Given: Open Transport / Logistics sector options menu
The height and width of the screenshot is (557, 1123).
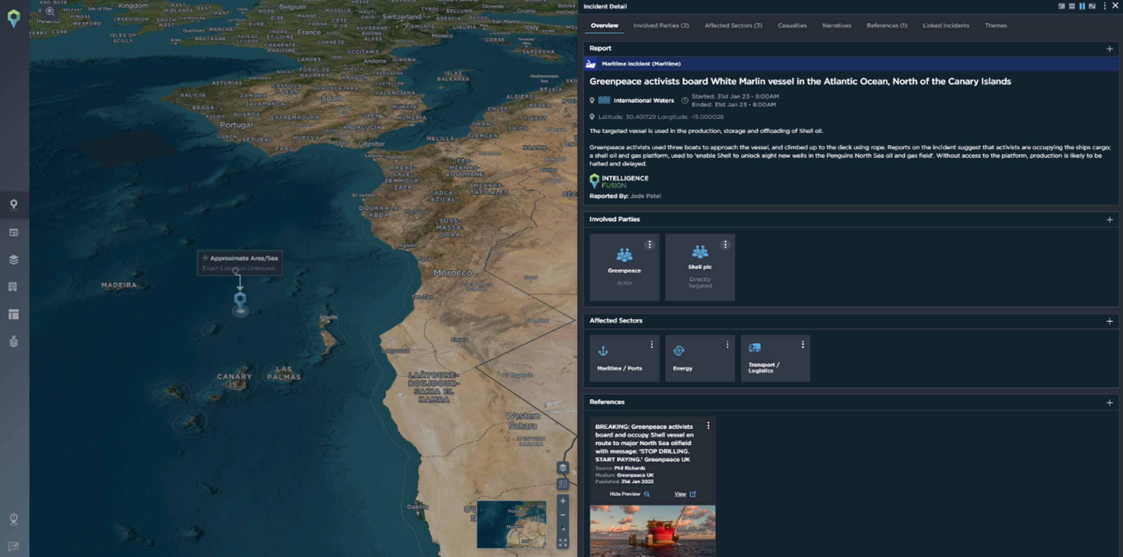Looking at the screenshot, I should [x=803, y=345].
